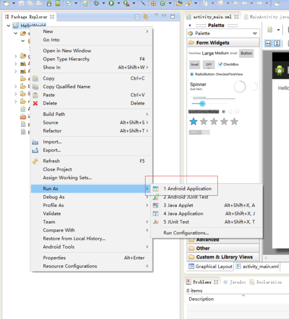Click the Android SDK Manager toolbar icon
Viewport: 289px width, 319px height.
pos(49,3)
